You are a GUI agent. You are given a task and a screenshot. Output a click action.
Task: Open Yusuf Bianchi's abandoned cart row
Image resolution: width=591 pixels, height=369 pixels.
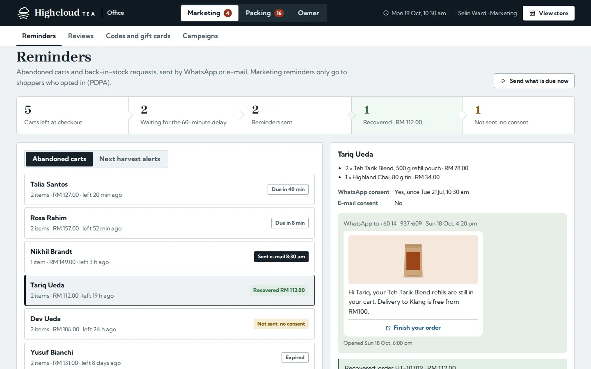tap(170, 356)
